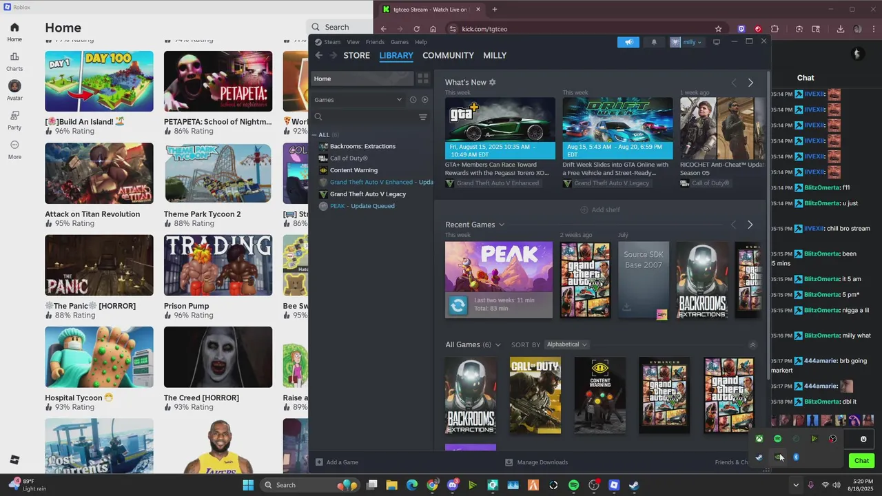Open the Call of Duty cover in All Games
Viewport: 882px width, 496px height.
[x=535, y=395]
